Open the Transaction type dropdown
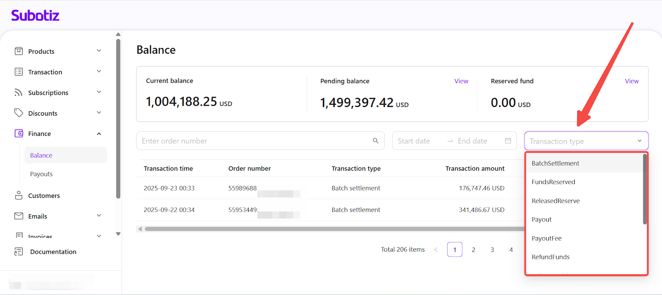 pos(586,141)
